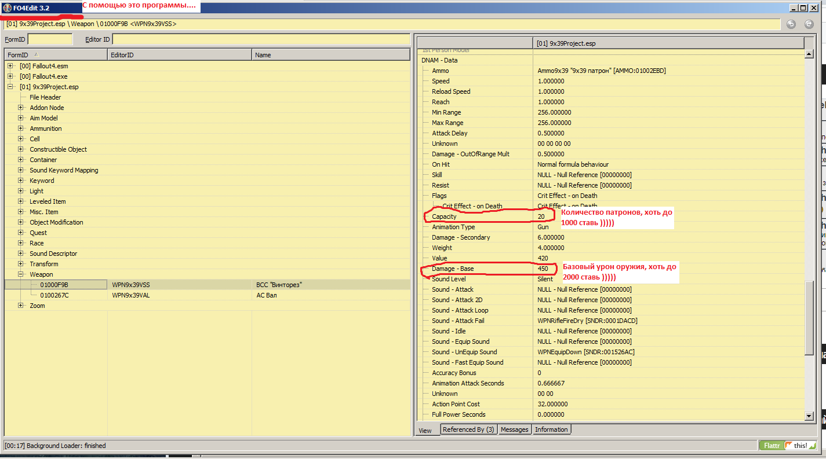The height and width of the screenshot is (459, 826).
Task: Open the Messages tab
Action: 514,429
